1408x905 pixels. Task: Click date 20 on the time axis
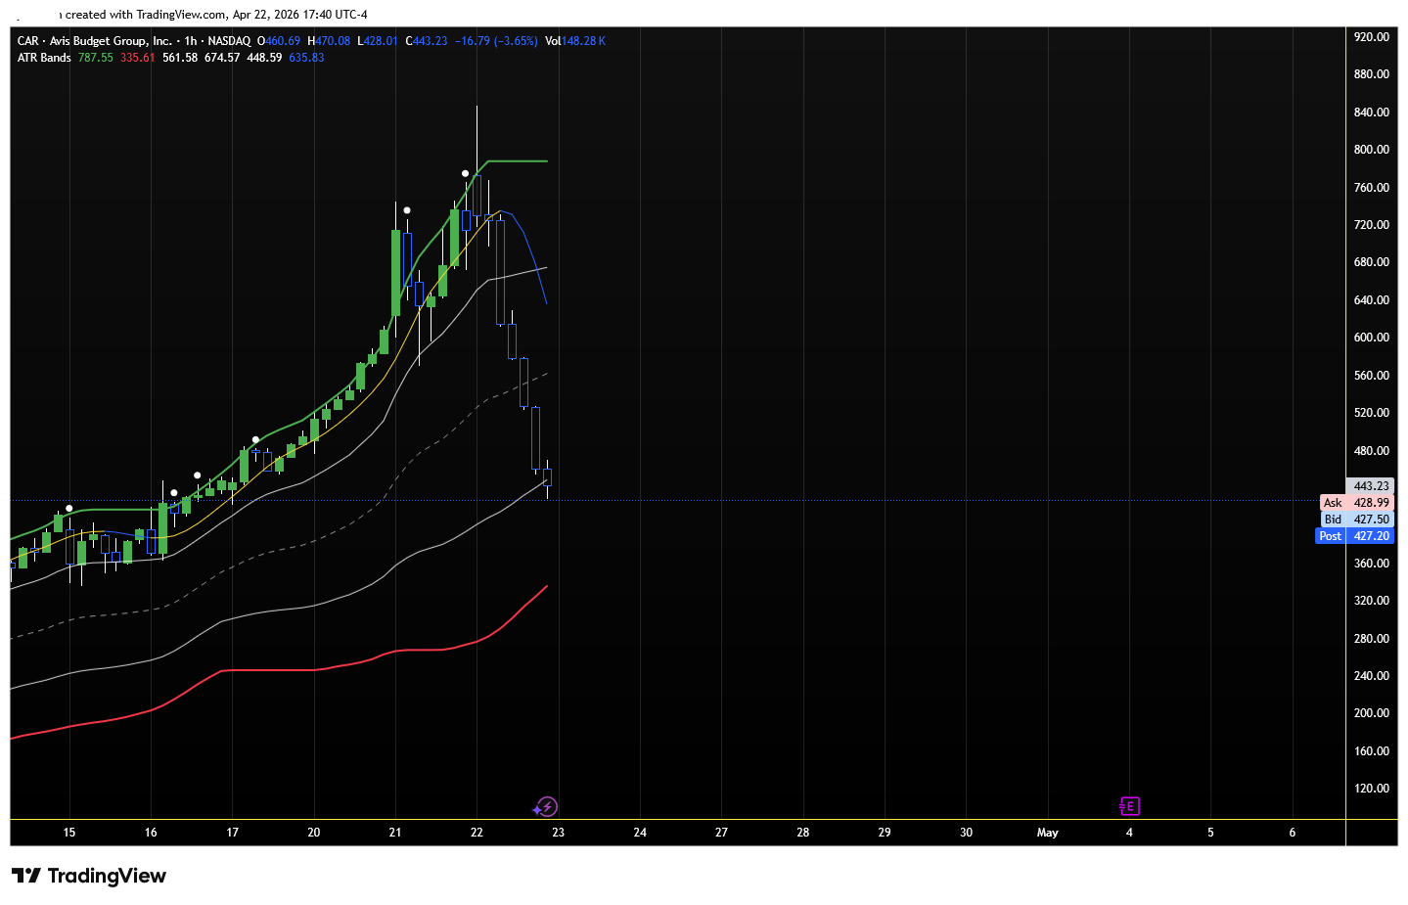[314, 833]
